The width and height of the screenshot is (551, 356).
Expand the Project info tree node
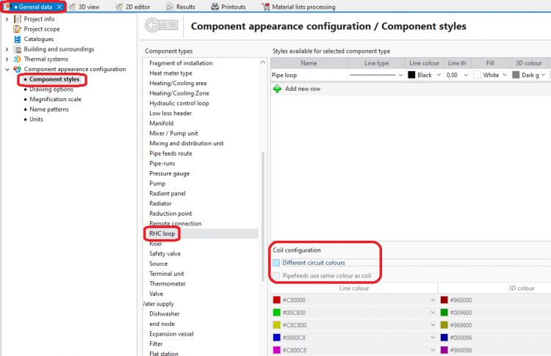pyautogui.click(x=7, y=19)
